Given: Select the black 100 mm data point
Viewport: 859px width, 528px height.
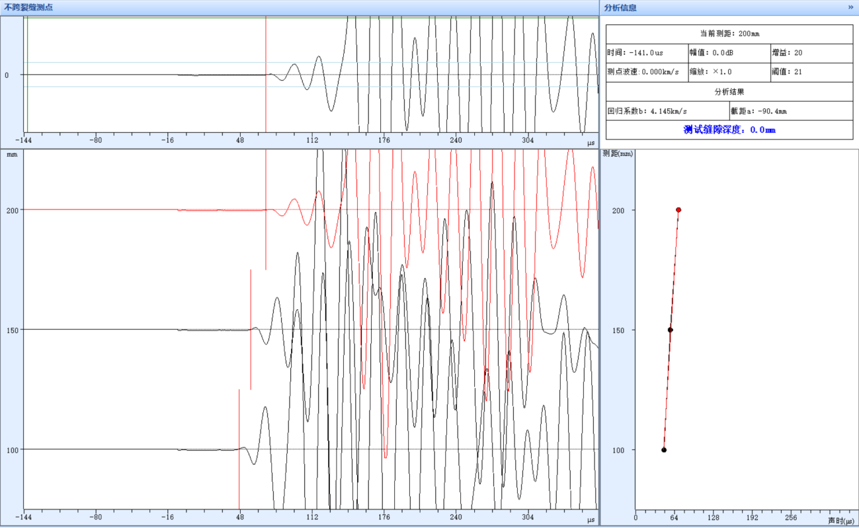Looking at the screenshot, I should point(664,449).
